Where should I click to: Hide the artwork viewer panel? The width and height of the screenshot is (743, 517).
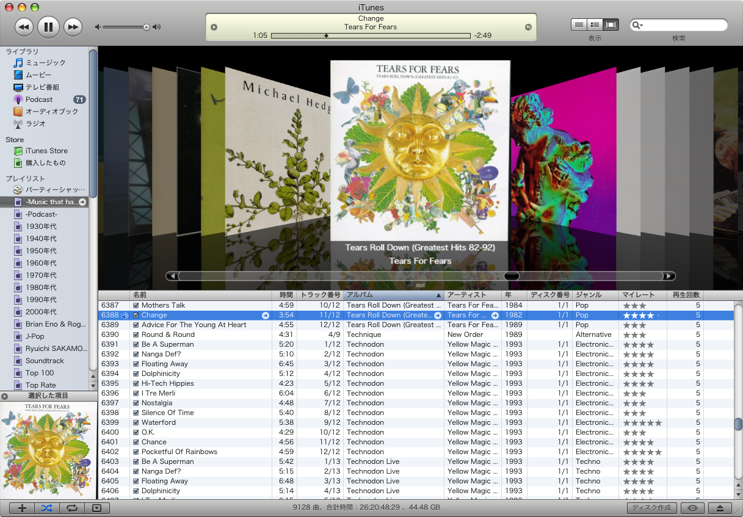[96, 508]
